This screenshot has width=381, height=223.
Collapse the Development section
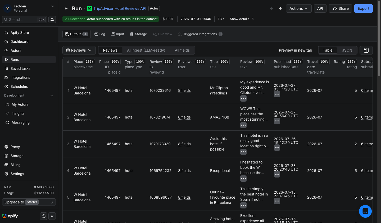click(x=52, y=95)
